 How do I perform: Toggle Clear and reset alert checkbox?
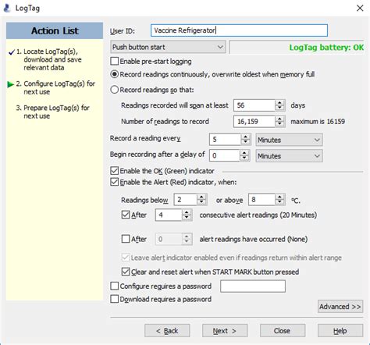click(126, 272)
